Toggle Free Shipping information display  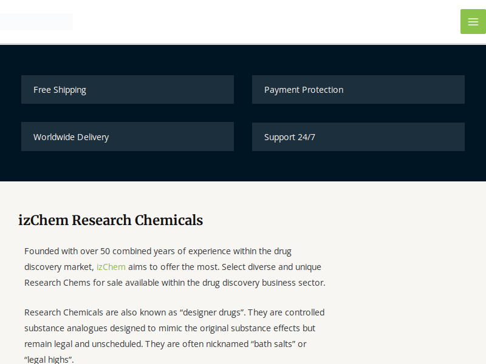[x=128, y=89]
